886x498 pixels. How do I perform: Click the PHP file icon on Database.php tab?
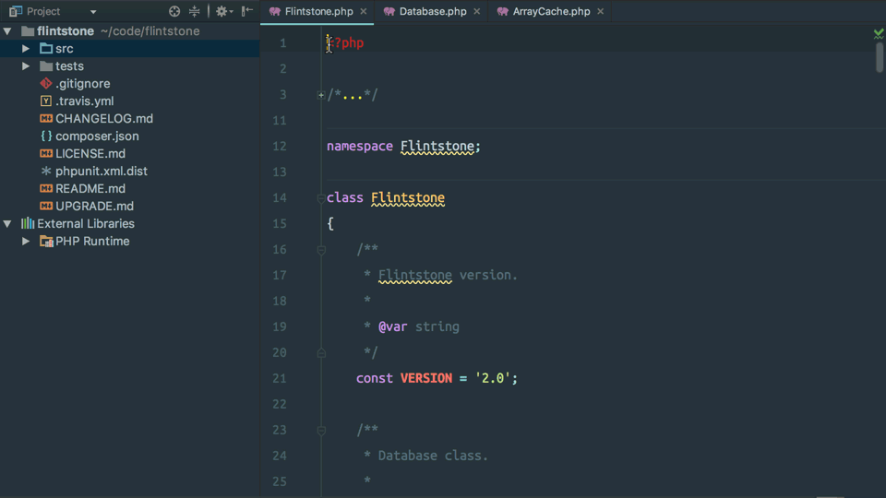pos(389,11)
